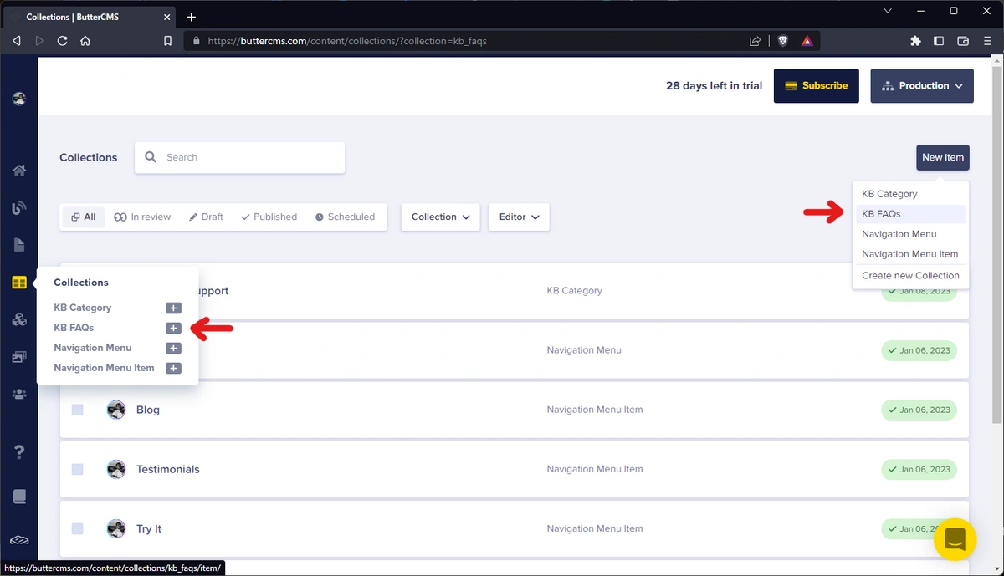Click the browser back arrow
The image size is (1004, 576).
[17, 40]
